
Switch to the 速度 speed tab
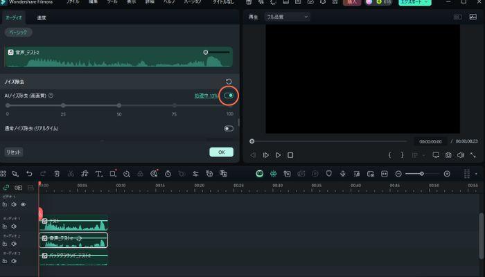pyautogui.click(x=42, y=17)
